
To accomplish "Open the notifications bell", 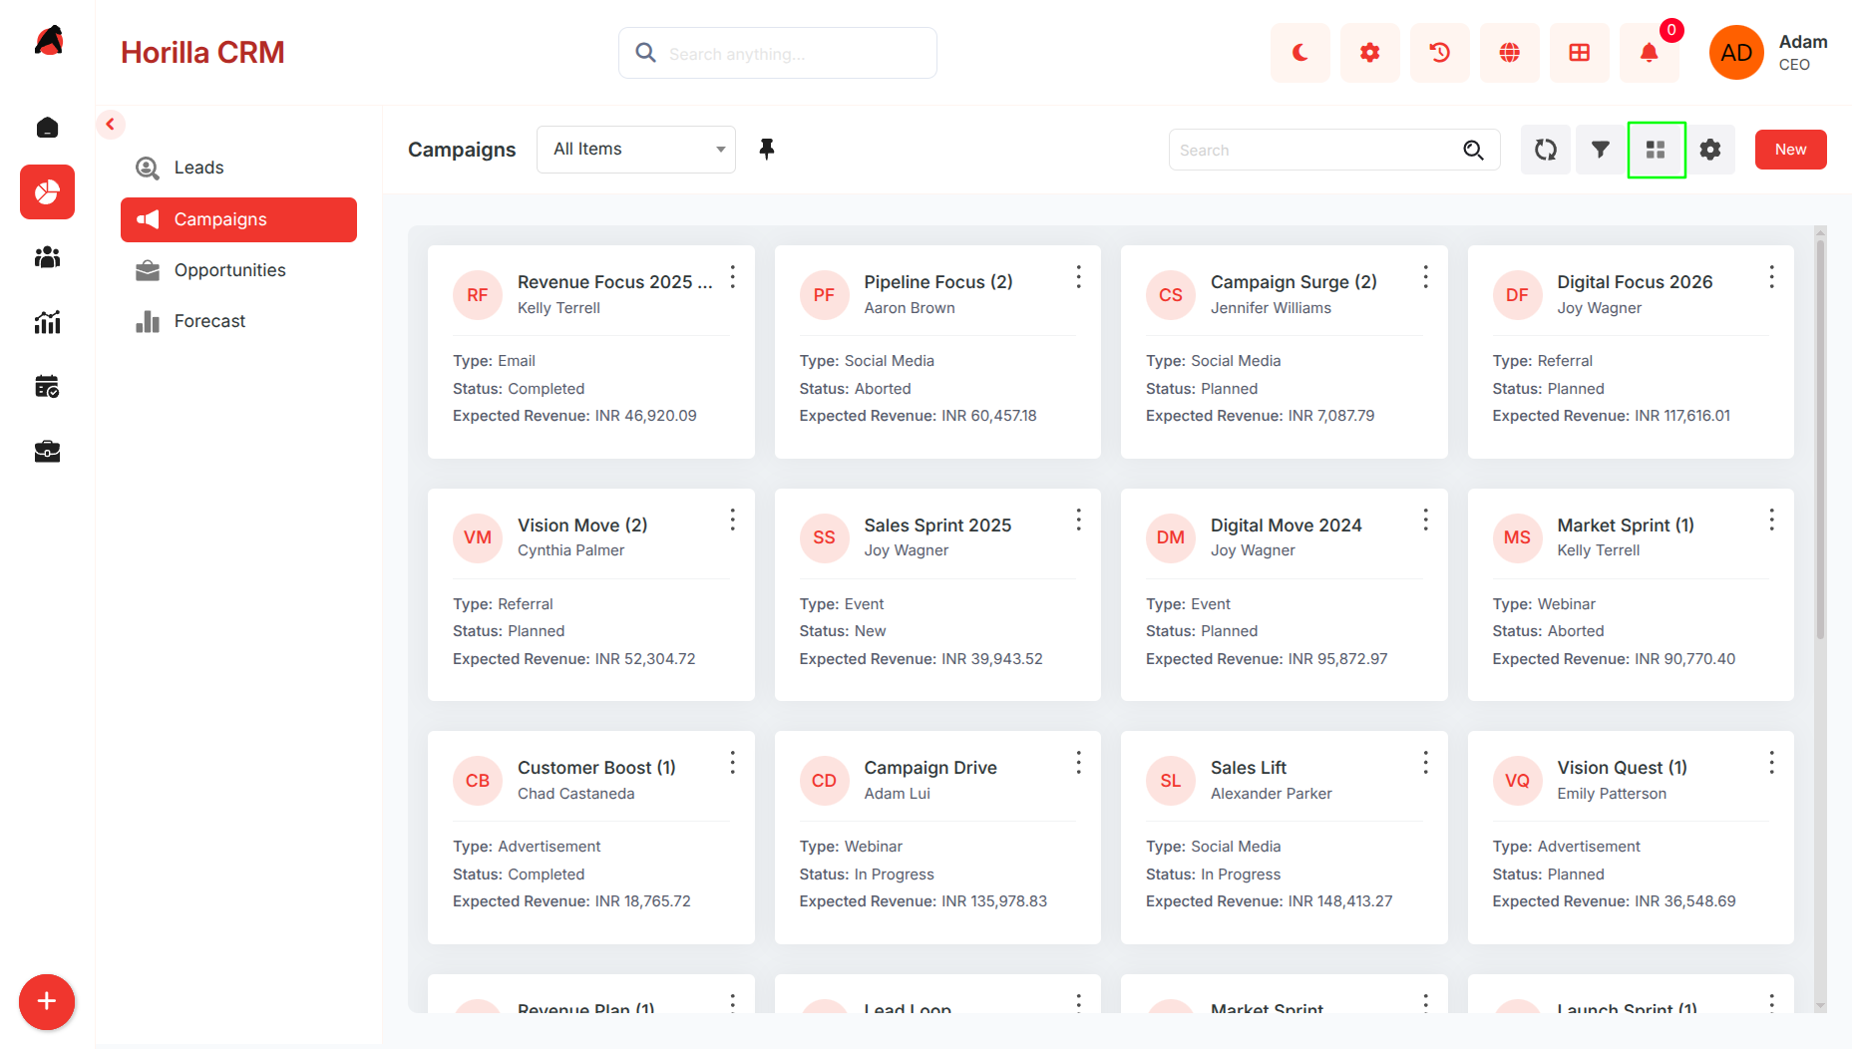I will coord(1649,53).
